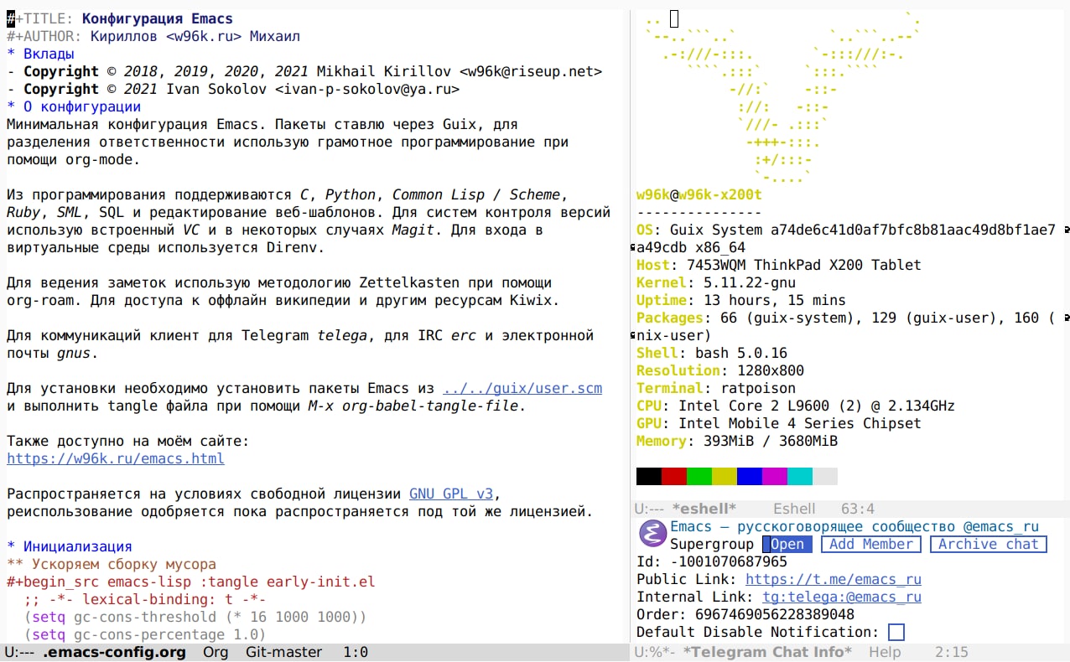Click the Kernel: 5.11.22-gnu line
Image resolution: width=1070 pixels, height=662 pixels.
pyautogui.click(x=716, y=282)
